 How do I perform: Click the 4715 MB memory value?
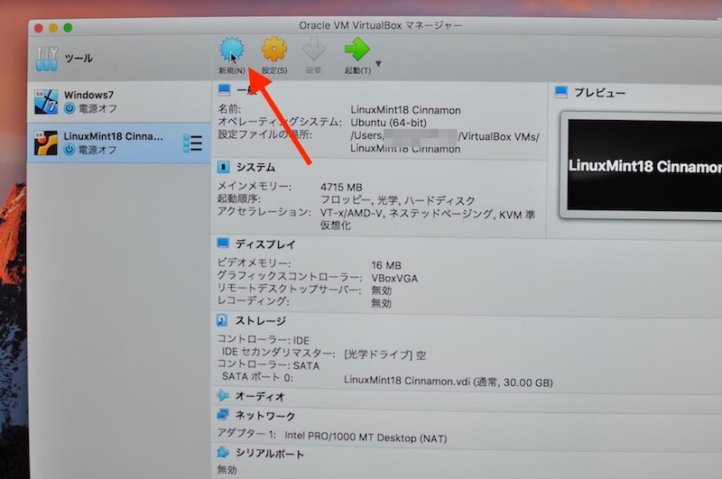(341, 188)
